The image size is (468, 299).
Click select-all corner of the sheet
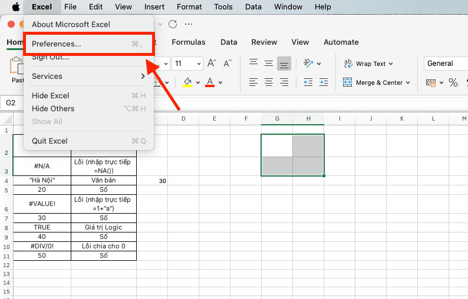tap(7, 119)
